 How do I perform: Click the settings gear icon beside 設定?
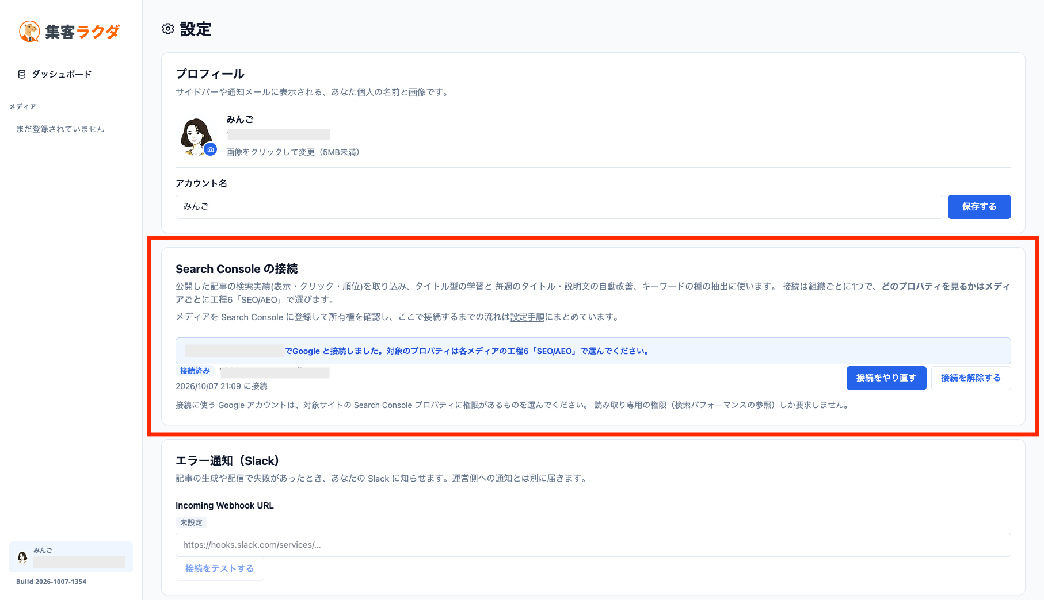pyautogui.click(x=168, y=29)
